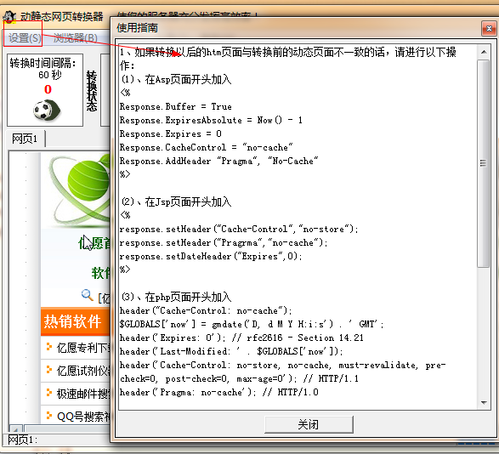Viewport: 499px width, 454px height.
Task: Click the response.setHeader Pragrma no-cache line
Action: (x=224, y=243)
